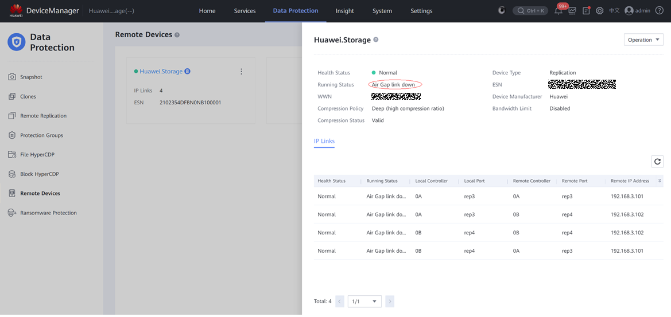
Task: Open the alarm notifications bell
Action: (558, 11)
